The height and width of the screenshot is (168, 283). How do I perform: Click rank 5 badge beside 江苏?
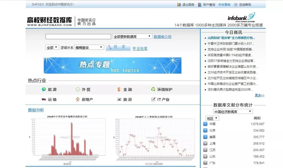click(205, 150)
